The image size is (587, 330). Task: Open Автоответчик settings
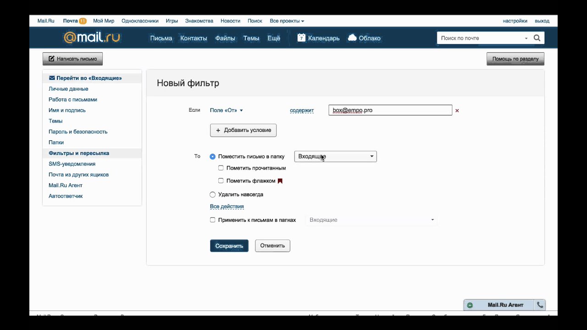click(66, 196)
